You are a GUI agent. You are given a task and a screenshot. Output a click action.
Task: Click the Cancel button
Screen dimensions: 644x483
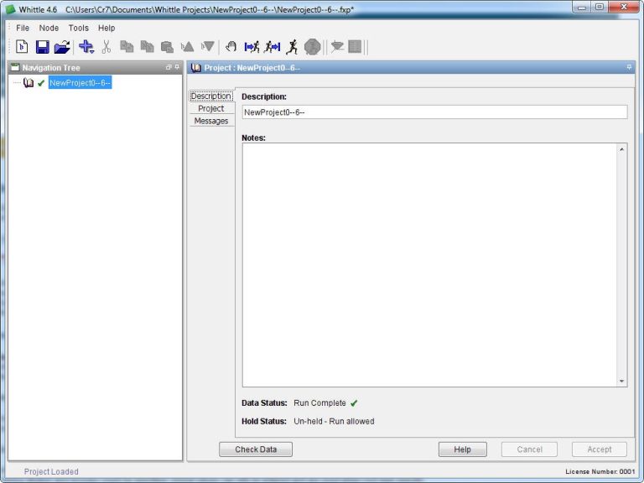coord(529,449)
